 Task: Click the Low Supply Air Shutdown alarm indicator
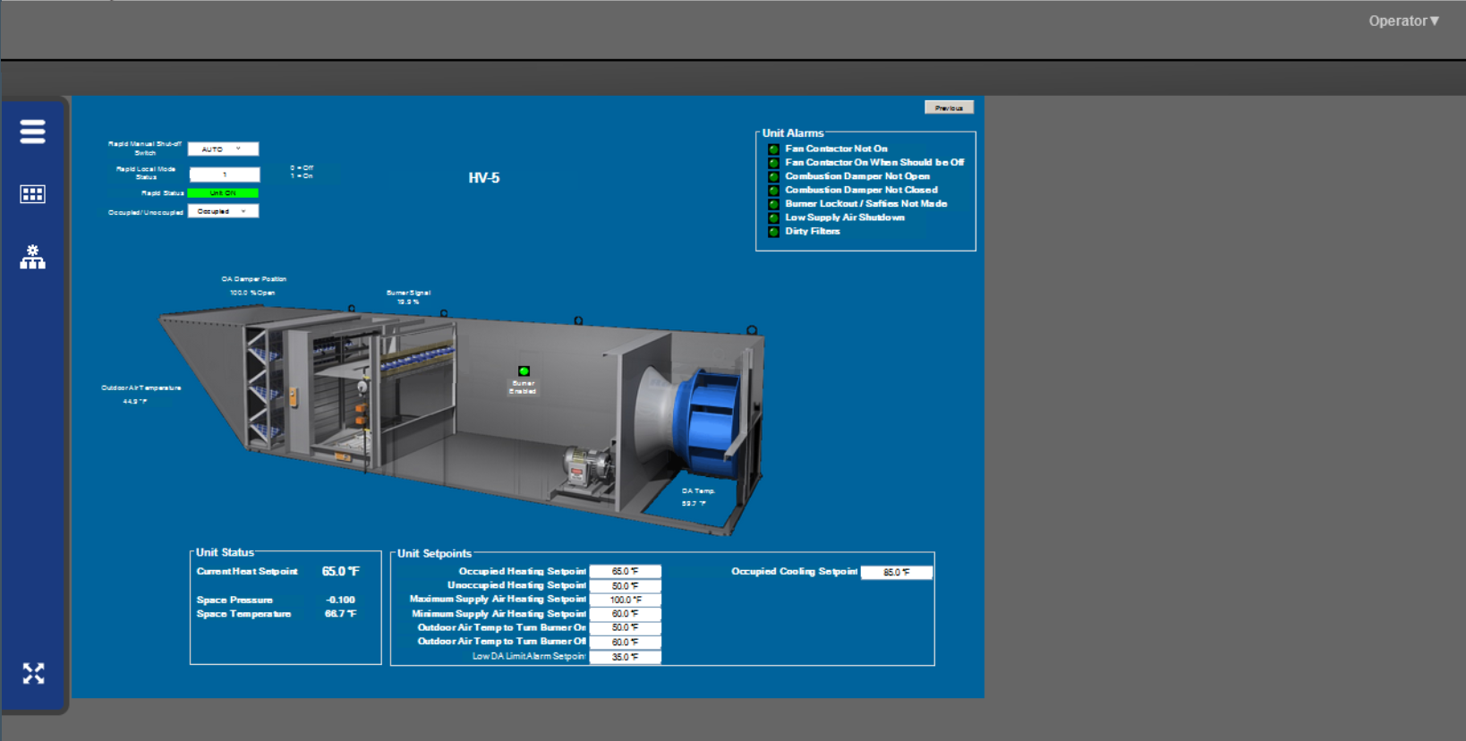pyautogui.click(x=774, y=217)
